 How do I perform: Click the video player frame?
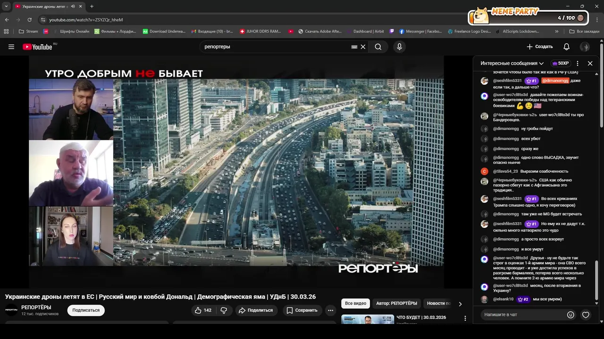[x=236, y=172]
